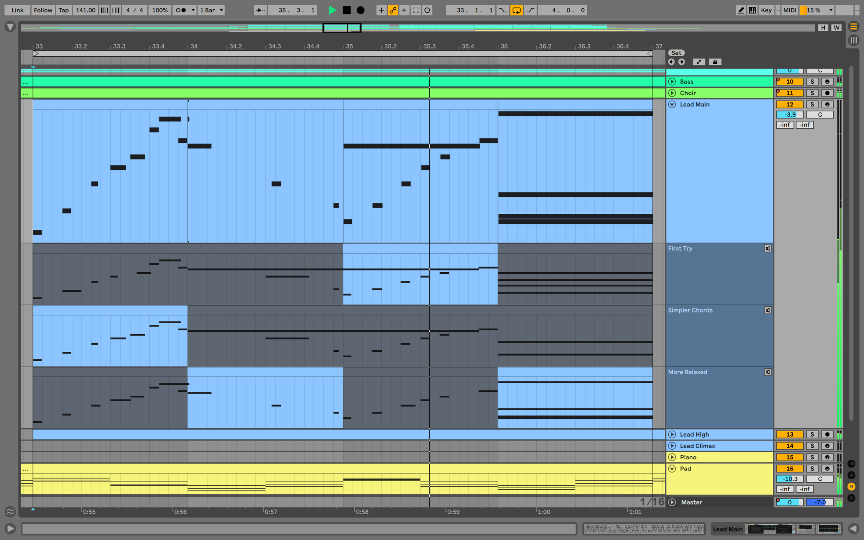Viewport: 864px width, 540px height.
Task: Select the Master output label
Action: click(x=692, y=502)
